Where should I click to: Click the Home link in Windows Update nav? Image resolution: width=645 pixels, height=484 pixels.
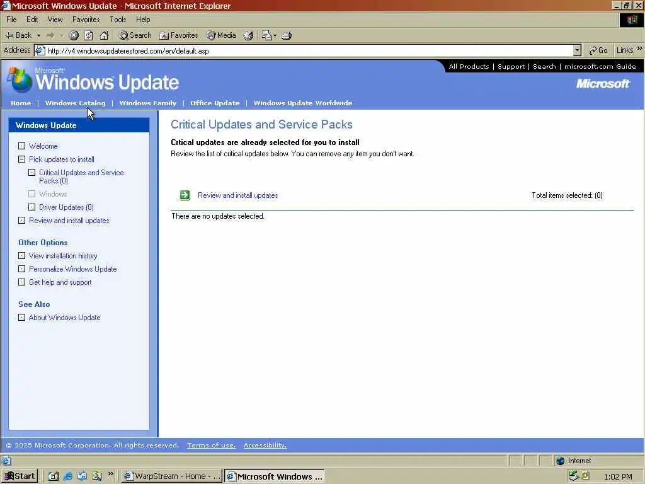coord(21,103)
